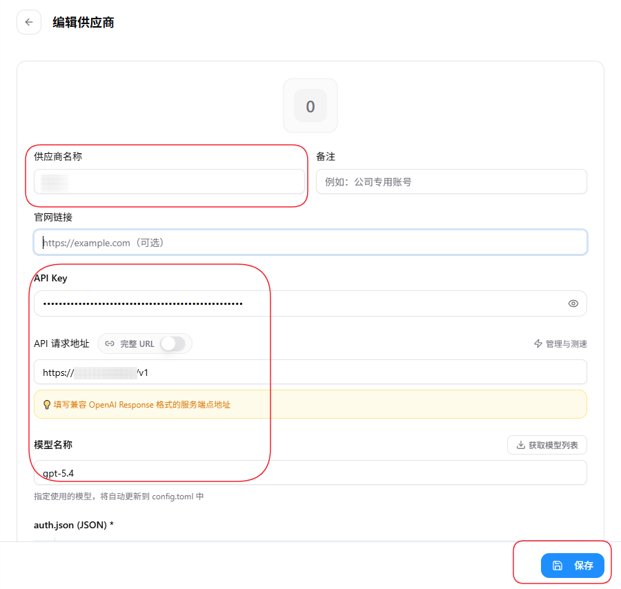Open 管理与测速 link
Image resolution: width=621 pixels, height=589 pixels.
(566, 343)
